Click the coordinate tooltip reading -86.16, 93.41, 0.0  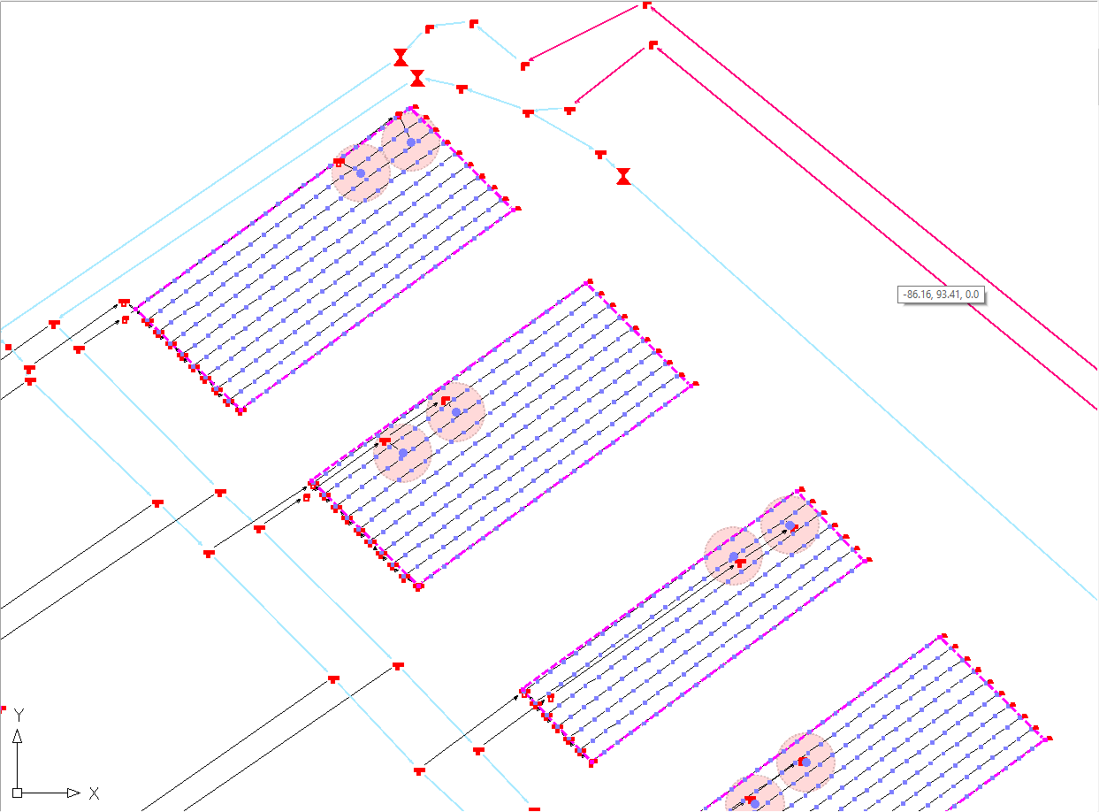[x=941, y=294]
